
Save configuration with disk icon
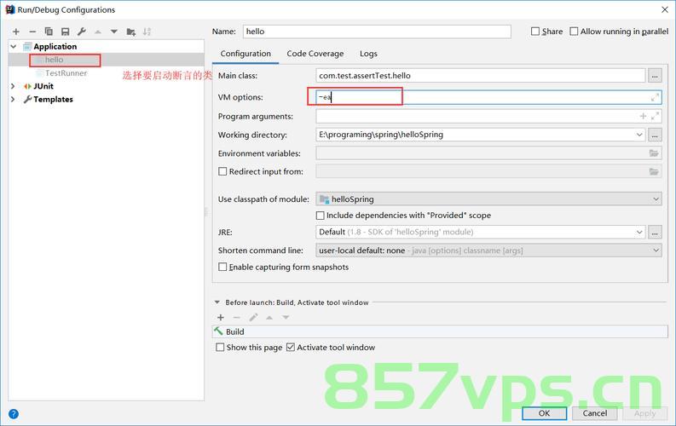coord(65,32)
